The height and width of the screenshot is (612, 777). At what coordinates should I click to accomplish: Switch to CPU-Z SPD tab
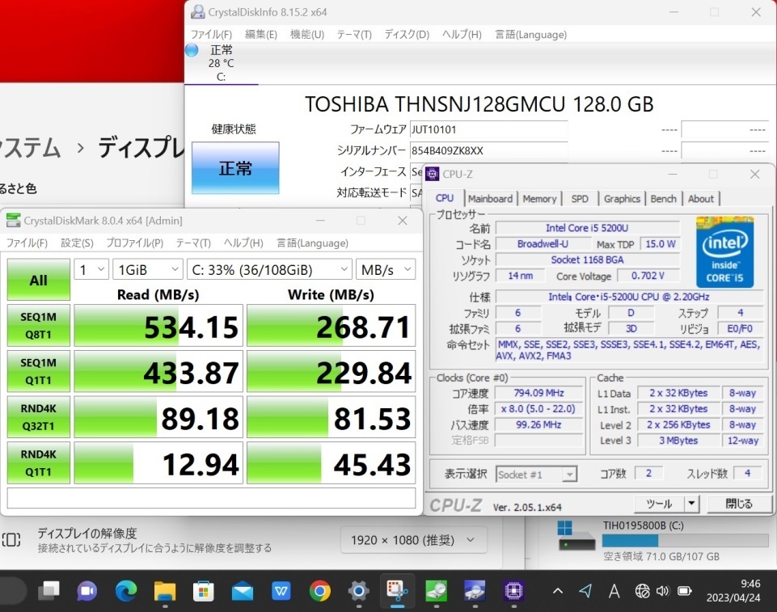coord(579,199)
